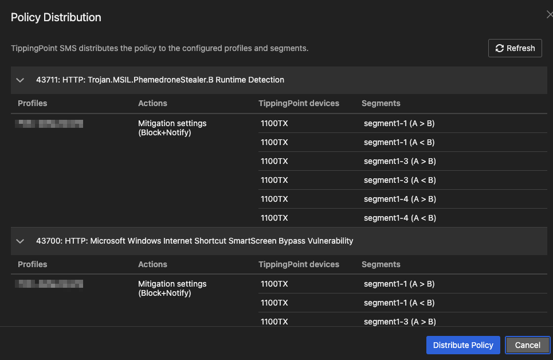553x360 pixels.
Task: Cancel the Policy Distribution dialog
Action: pyautogui.click(x=527, y=345)
